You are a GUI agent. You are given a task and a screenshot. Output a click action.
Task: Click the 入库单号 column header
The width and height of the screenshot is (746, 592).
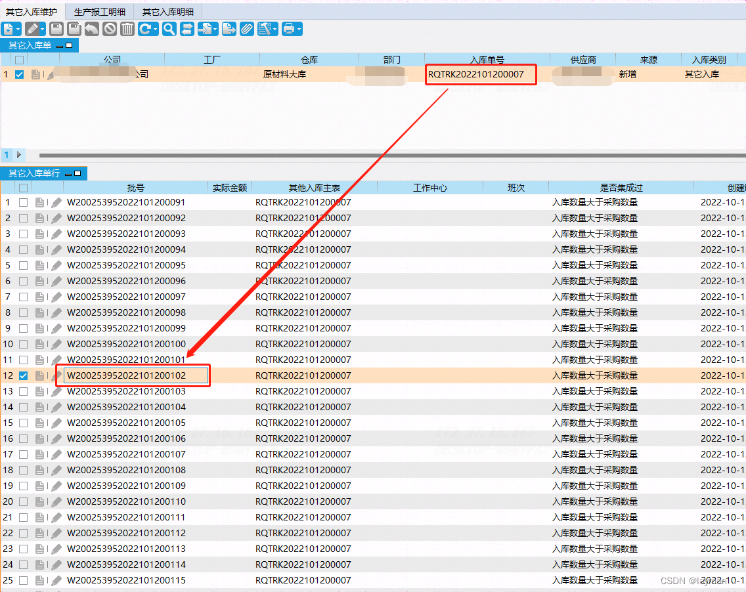pos(487,60)
